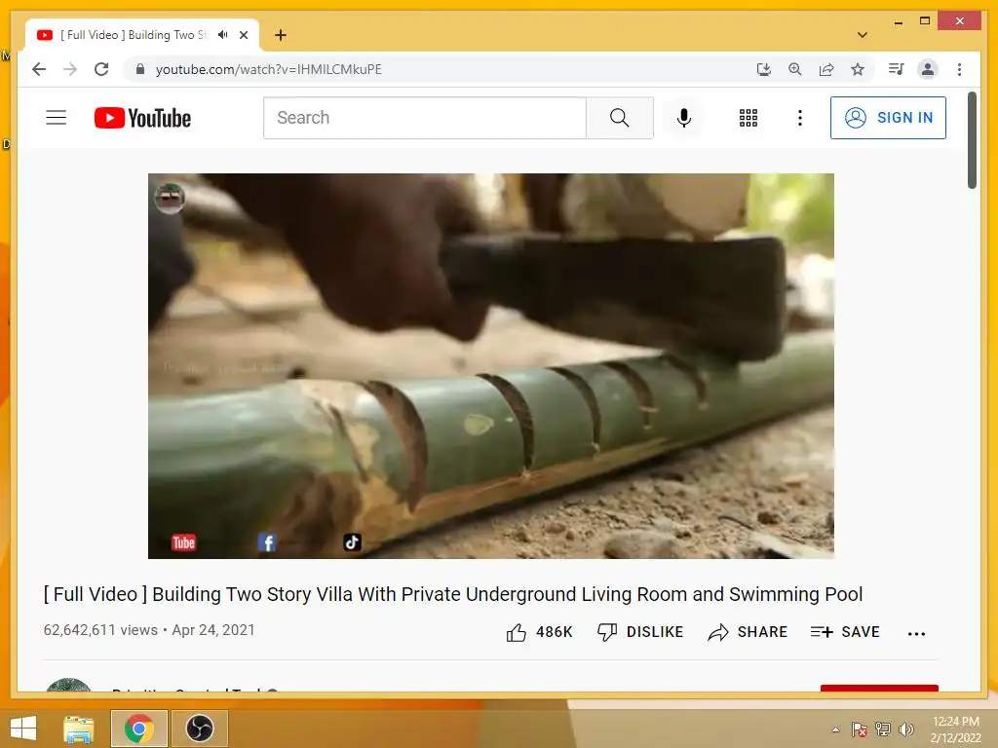The width and height of the screenshot is (998, 748).
Task: Click the page vertical scrollbar
Action: pos(972,140)
